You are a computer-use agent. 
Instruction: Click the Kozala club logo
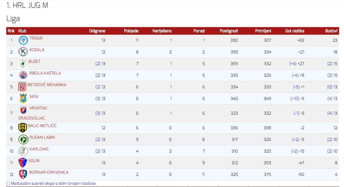[23, 52]
